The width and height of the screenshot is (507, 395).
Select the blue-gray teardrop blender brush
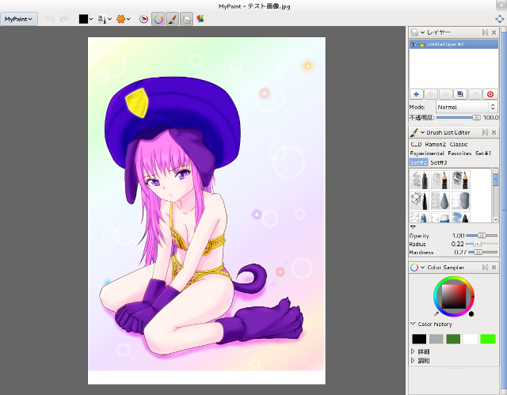pyautogui.click(x=440, y=200)
